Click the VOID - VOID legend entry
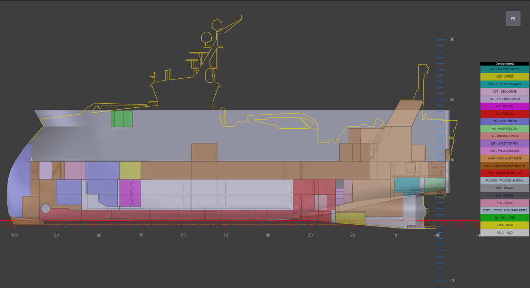The width and height of the screenshot is (530, 288). [505, 232]
